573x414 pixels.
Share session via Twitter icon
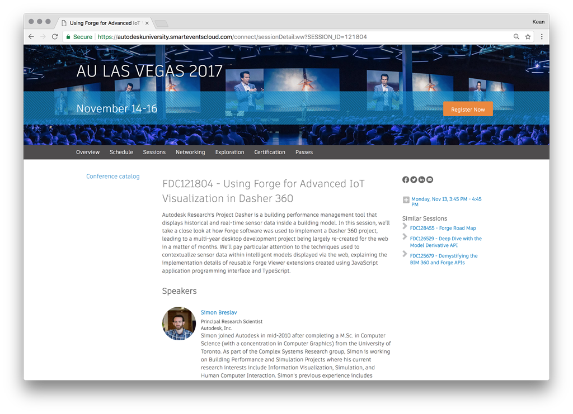click(x=414, y=180)
